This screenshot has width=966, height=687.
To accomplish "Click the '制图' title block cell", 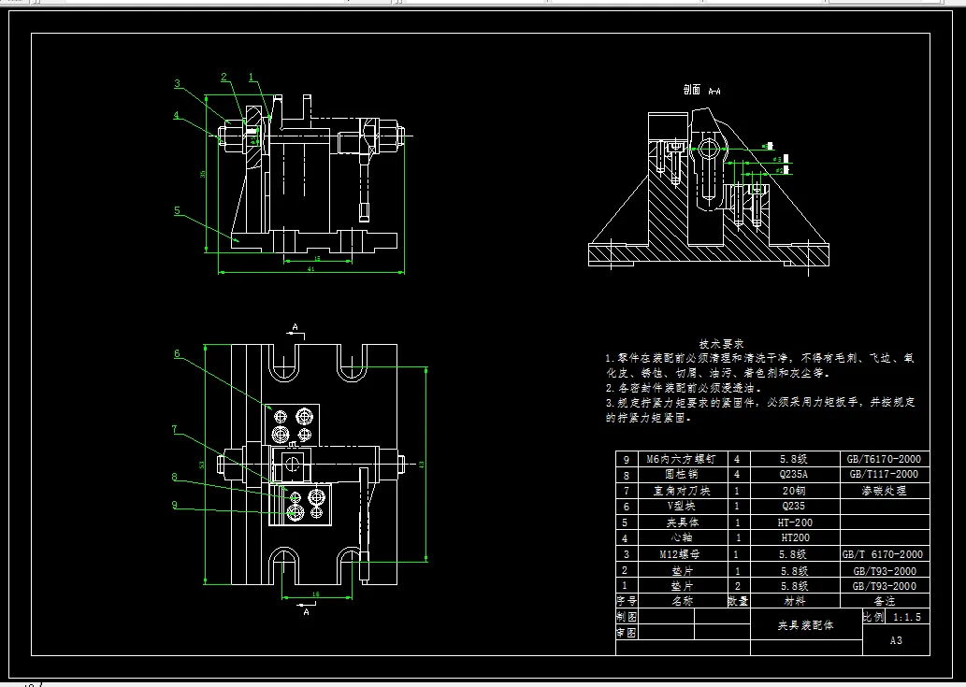I will pyautogui.click(x=627, y=616).
